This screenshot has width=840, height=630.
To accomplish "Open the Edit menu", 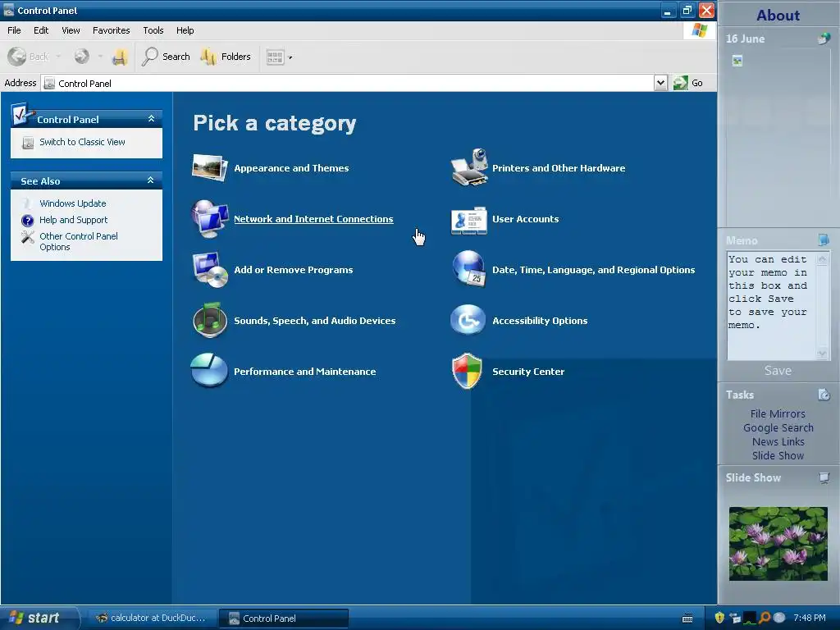I will (41, 30).
